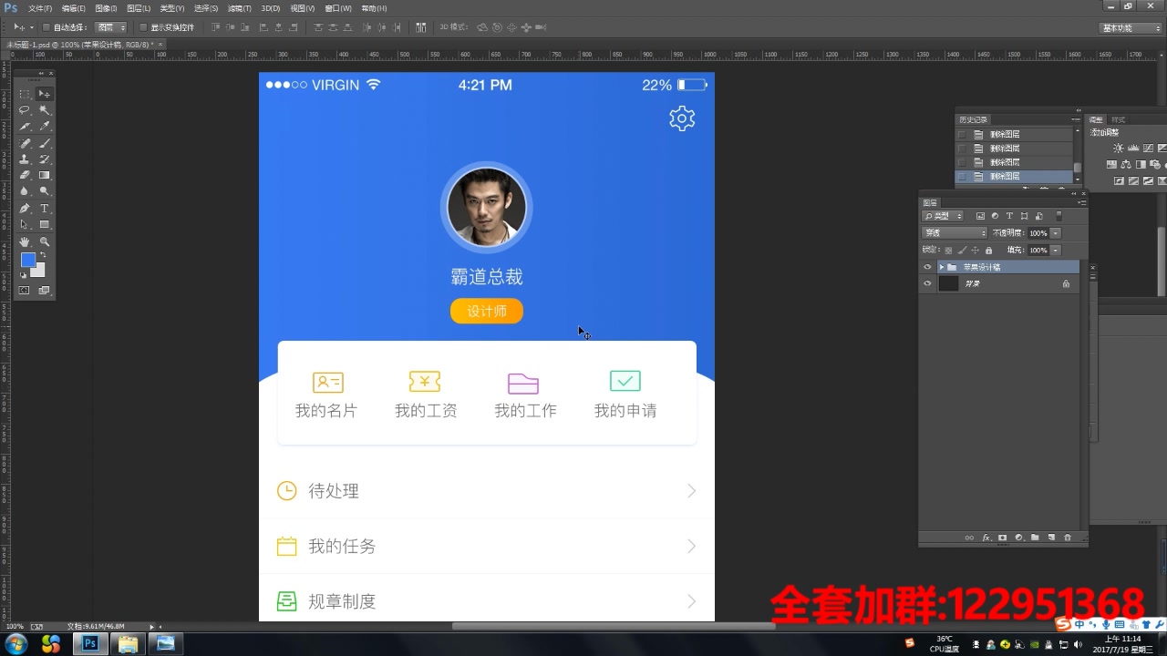The width and height of the screenshot is (1167, 656).
Task: Select the Horizontal Type tool
Action: (x=44, y=209)
